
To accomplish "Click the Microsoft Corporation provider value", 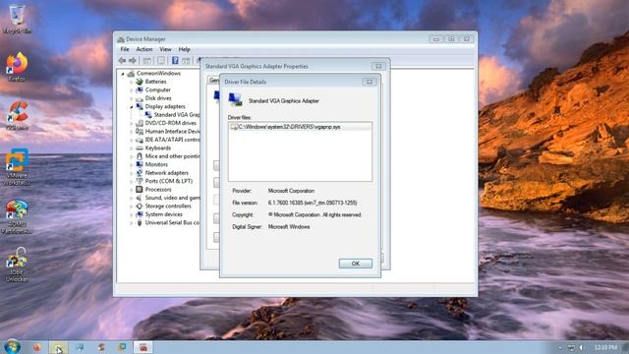I will click(x=291, y=191).
